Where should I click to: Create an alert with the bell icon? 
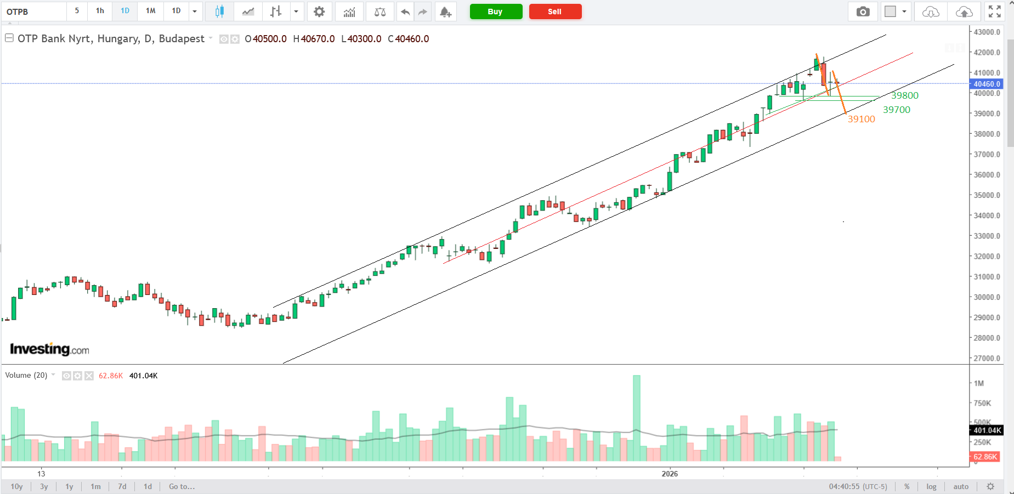[x=445, y=12]
